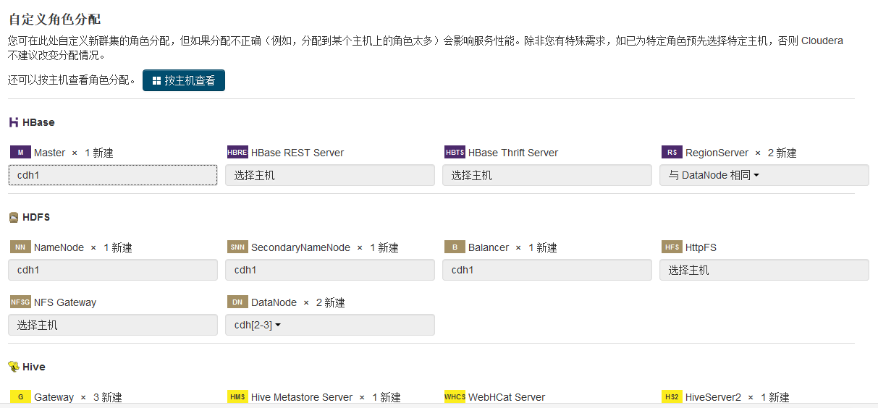Click the NFSG NFS Gateway badge
This screenshot has width=878, height=408.
(20, 302)
